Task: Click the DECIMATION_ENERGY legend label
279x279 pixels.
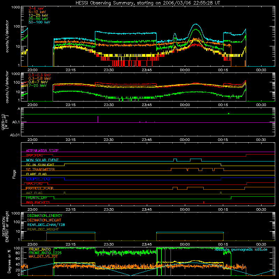Action: tap(45, 216)
